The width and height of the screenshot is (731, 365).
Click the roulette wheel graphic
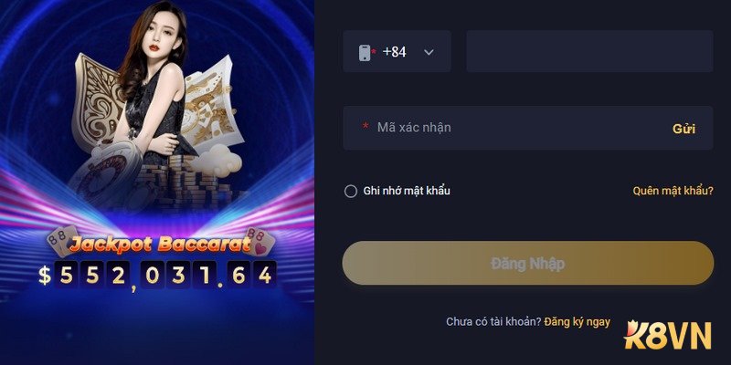point(105,174)
